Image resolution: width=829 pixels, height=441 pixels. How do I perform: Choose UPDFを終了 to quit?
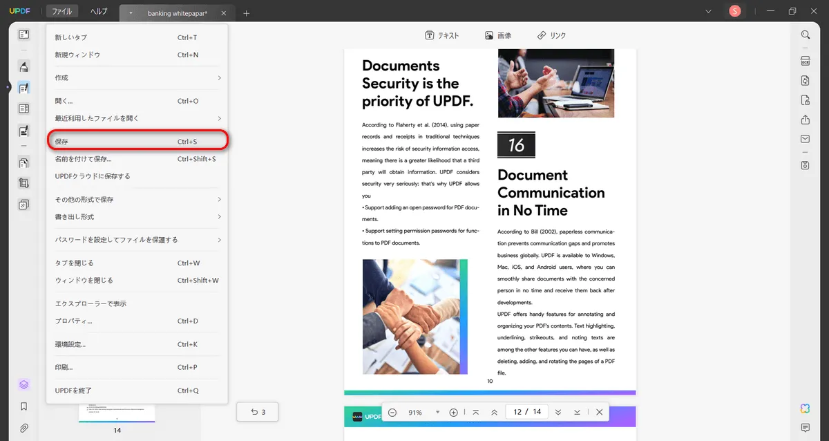[x=137, y=391]
